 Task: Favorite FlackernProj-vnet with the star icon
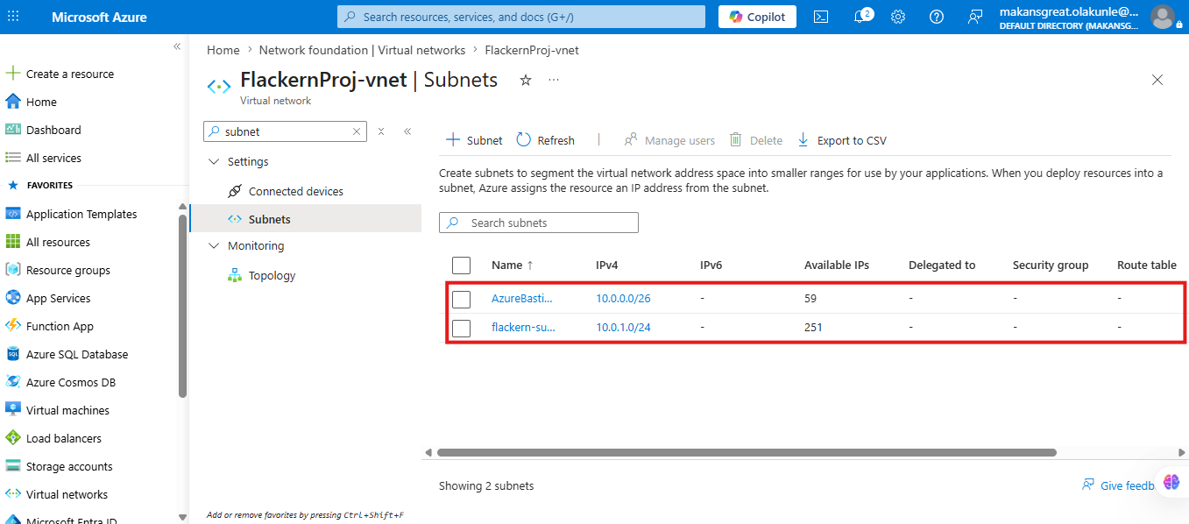click(526, 80)
